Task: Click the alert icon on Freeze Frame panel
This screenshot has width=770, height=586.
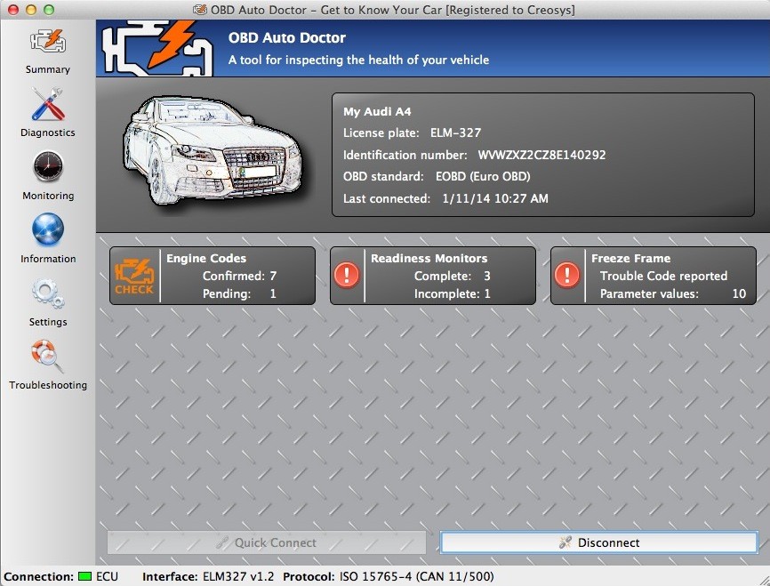Action: click(x=566, y=275)
